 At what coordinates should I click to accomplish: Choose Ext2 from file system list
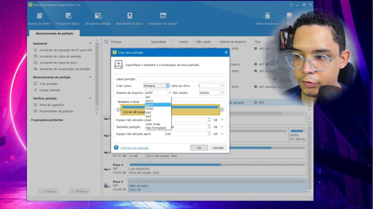point(158,112)
